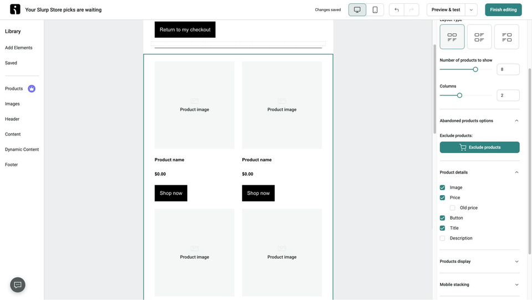Click the Preview & test button
The height and width of the screenshot is (300, 532).
[x=446, y=10]
